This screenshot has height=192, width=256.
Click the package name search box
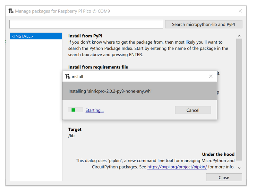(86, 24)
